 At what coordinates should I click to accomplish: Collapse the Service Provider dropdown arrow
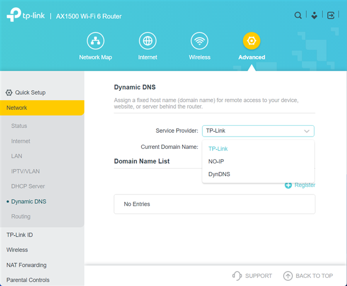pos(306,131)
